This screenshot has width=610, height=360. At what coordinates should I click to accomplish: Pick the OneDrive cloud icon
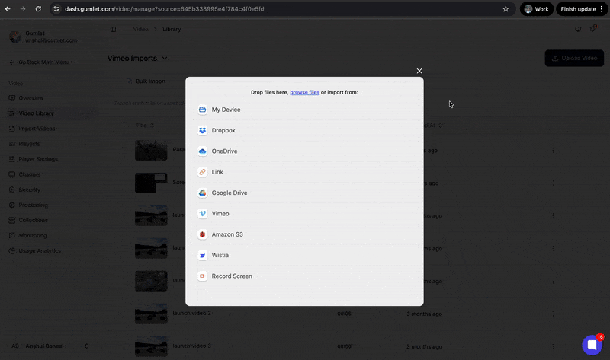tap(203, 151)
